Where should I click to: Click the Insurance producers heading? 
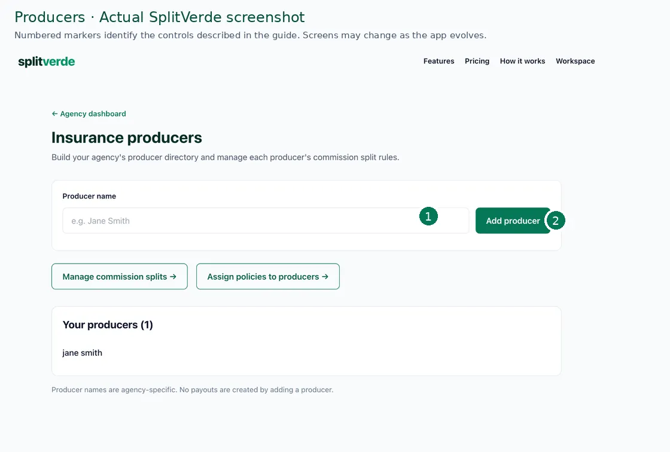tap(126, 138)
